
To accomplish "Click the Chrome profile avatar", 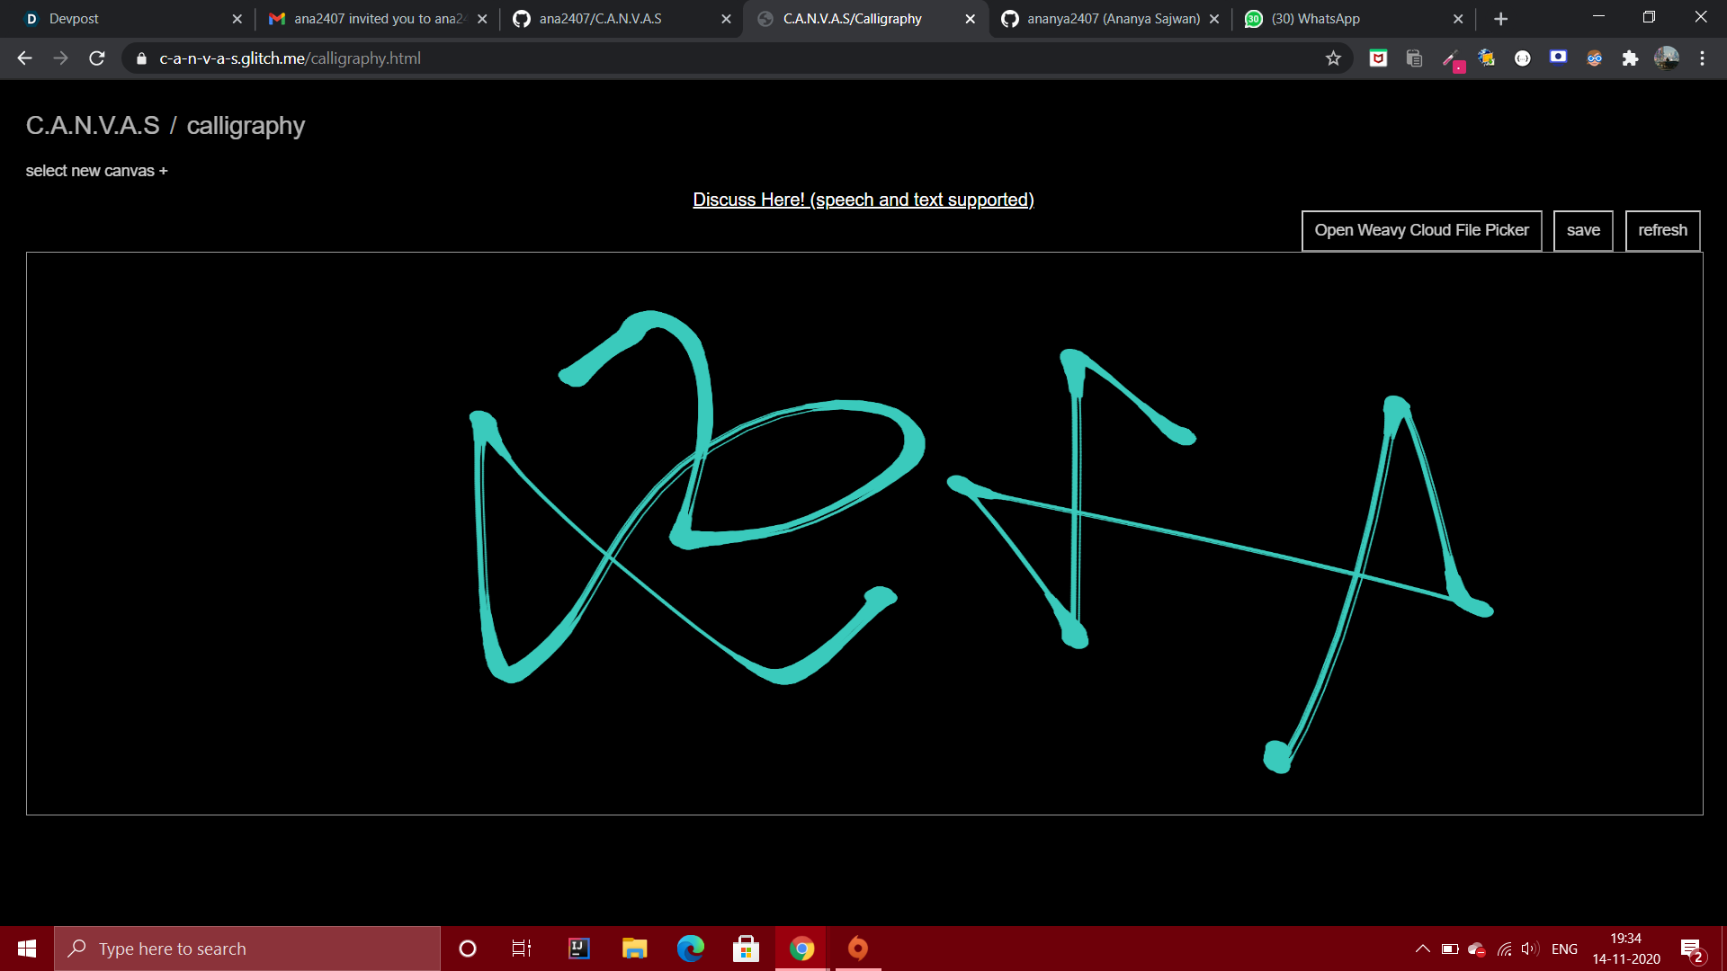I will 1666,58.
